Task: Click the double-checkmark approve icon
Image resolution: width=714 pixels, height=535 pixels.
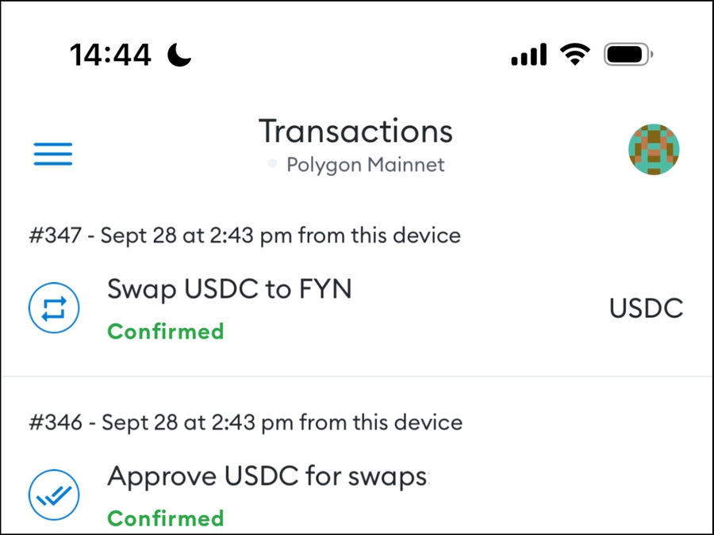Action: (54, 495)
